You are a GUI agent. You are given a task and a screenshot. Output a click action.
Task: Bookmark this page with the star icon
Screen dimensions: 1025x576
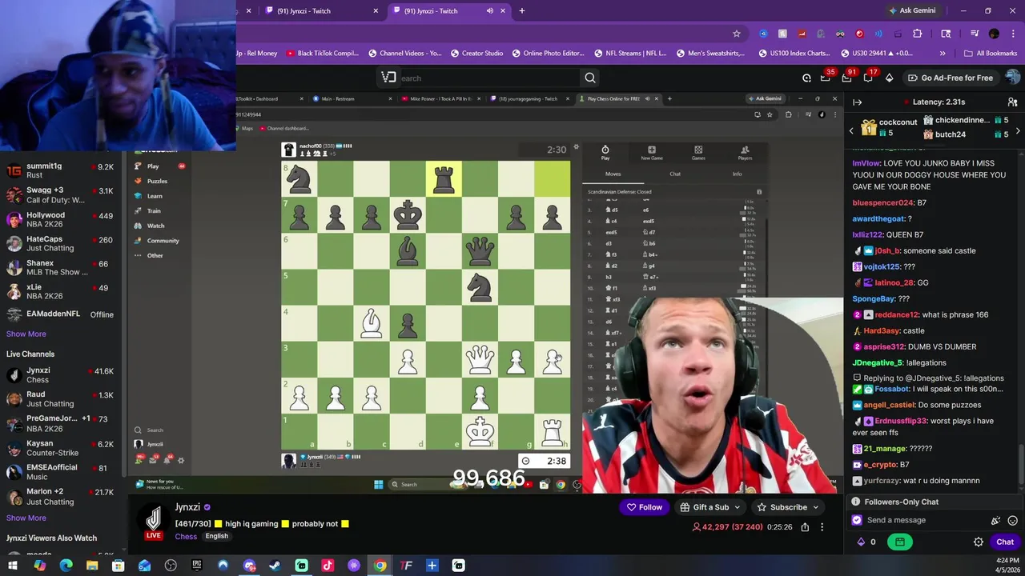point(737,34)
